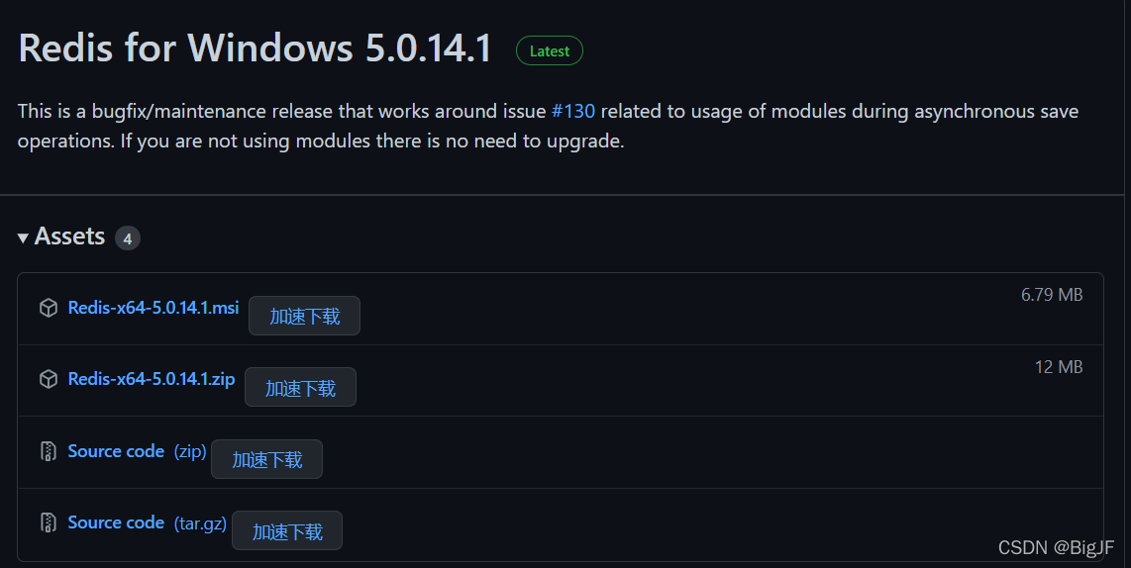
Task: Open Source code (zip) link
Action: pyautogui.click(x=137, y=451)
